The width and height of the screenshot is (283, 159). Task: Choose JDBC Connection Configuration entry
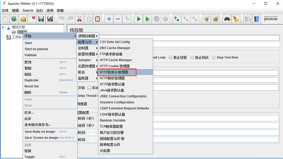click(x=125, y=96)
